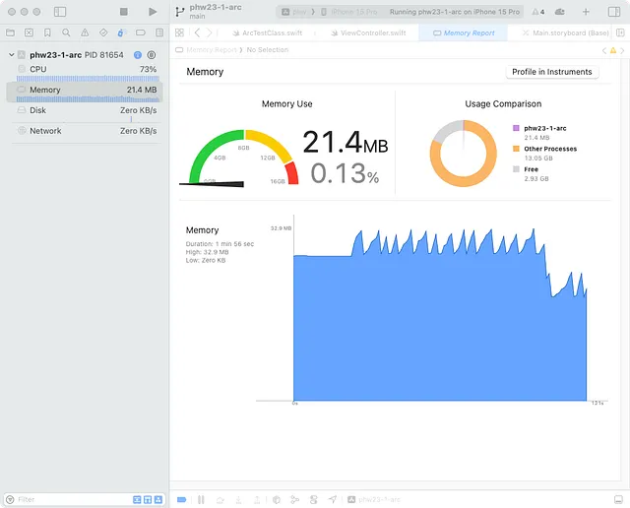
Task: Toggle the debug area at bottom right
Action: pyautogui.click(x=618, y=499)
